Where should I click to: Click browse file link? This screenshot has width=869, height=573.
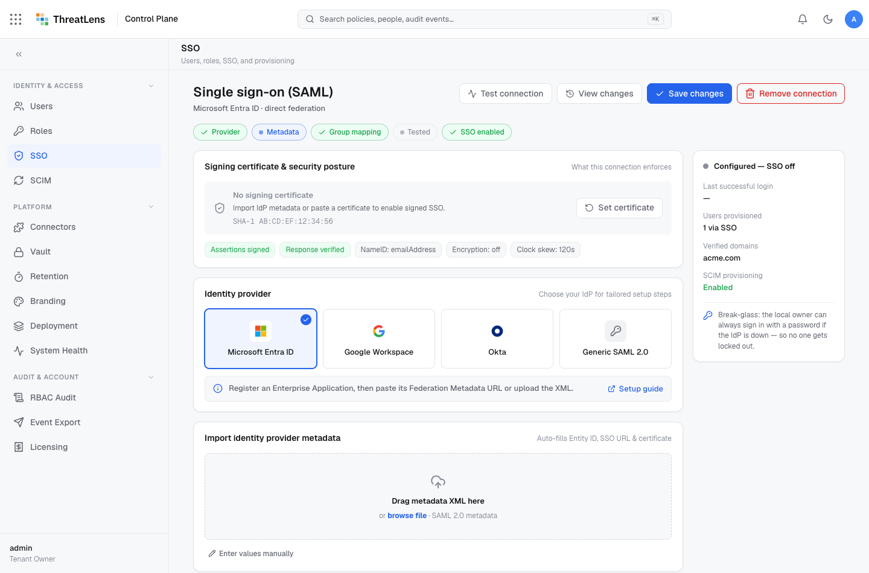coord(407,516)
